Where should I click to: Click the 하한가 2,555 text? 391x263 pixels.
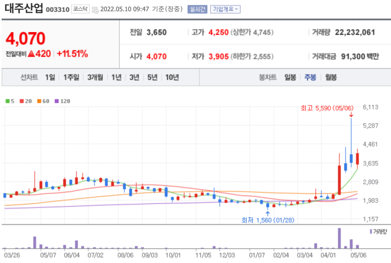[x=252, y=57]
